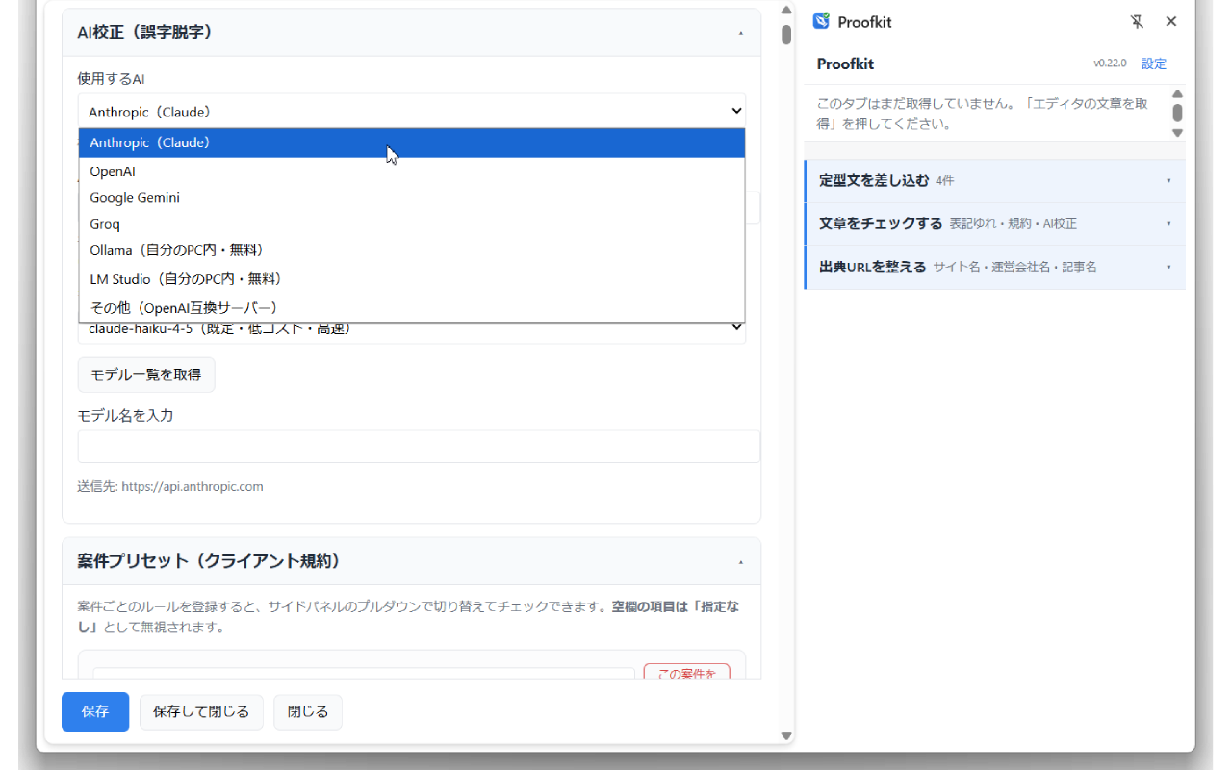Open the 設定 link in Proofkit

click(x=1154, y=64)
